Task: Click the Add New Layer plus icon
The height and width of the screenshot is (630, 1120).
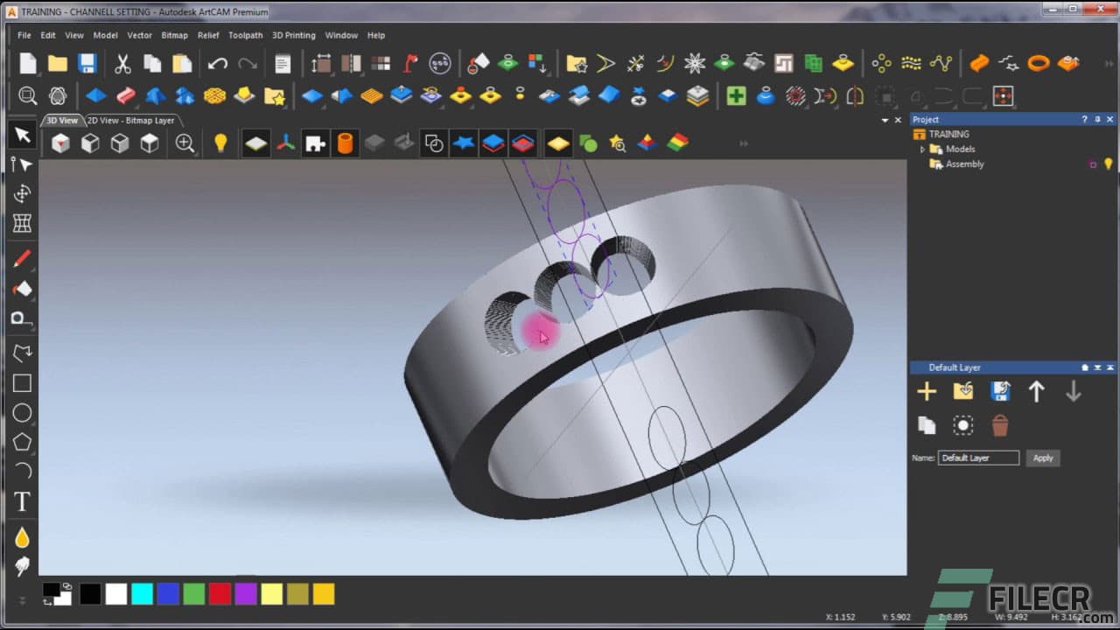Action: [x=927, y=391]
